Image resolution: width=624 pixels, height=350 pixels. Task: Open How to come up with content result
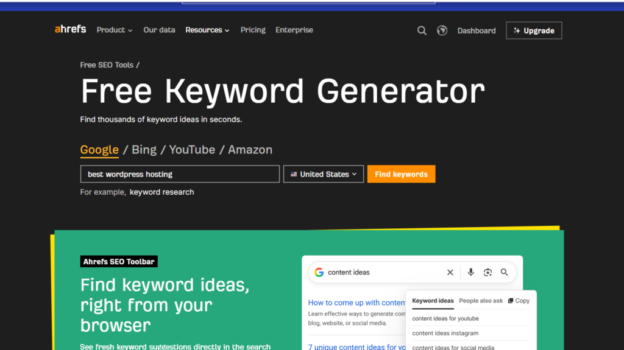coord(357,303)
